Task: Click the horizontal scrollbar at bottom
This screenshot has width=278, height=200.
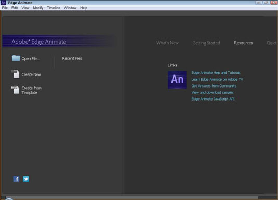Action: 132,197
